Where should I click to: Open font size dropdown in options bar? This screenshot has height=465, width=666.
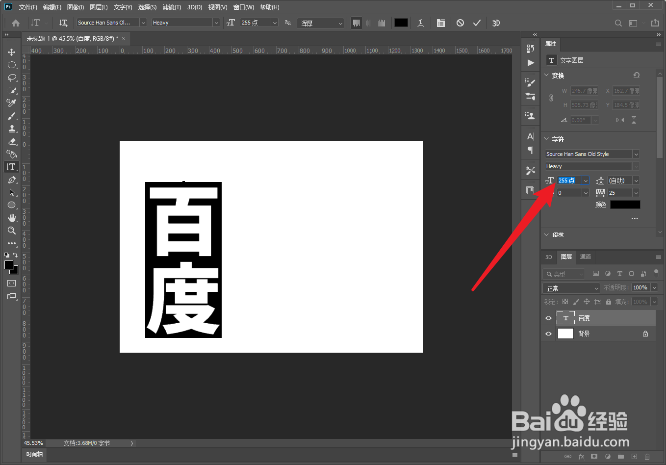pyautogui.click(x=275, y=23)
